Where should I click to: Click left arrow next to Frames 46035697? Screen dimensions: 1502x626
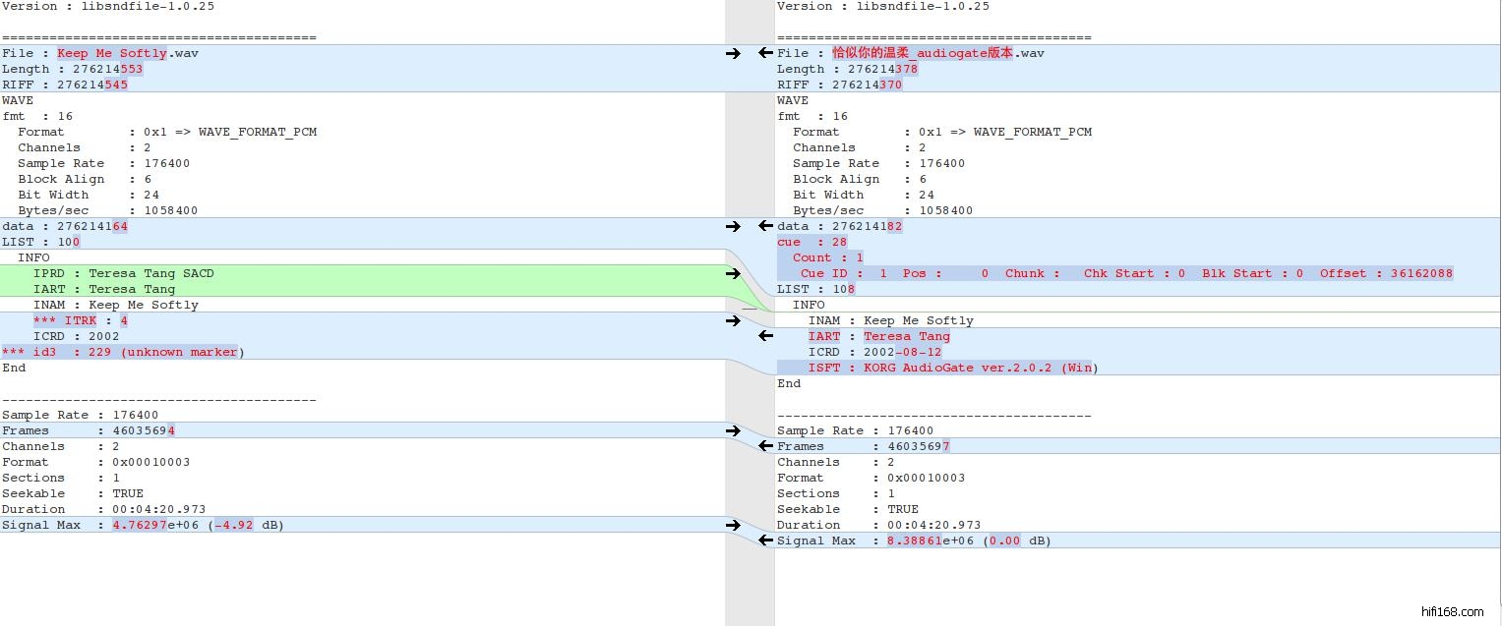(x=765, y=446)
